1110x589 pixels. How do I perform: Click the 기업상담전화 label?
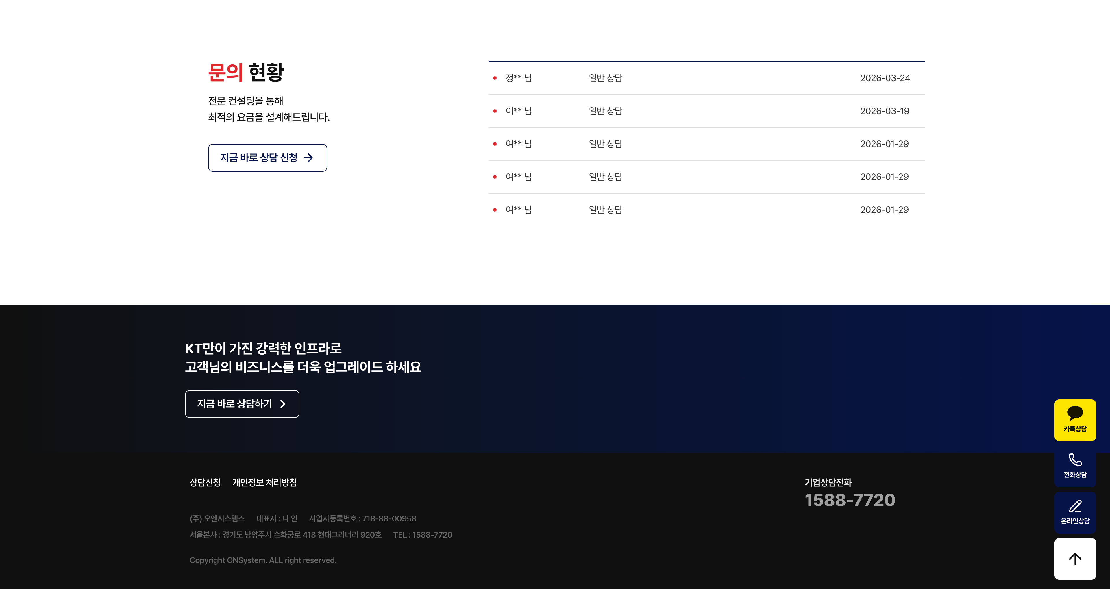[x=828, y=482]
